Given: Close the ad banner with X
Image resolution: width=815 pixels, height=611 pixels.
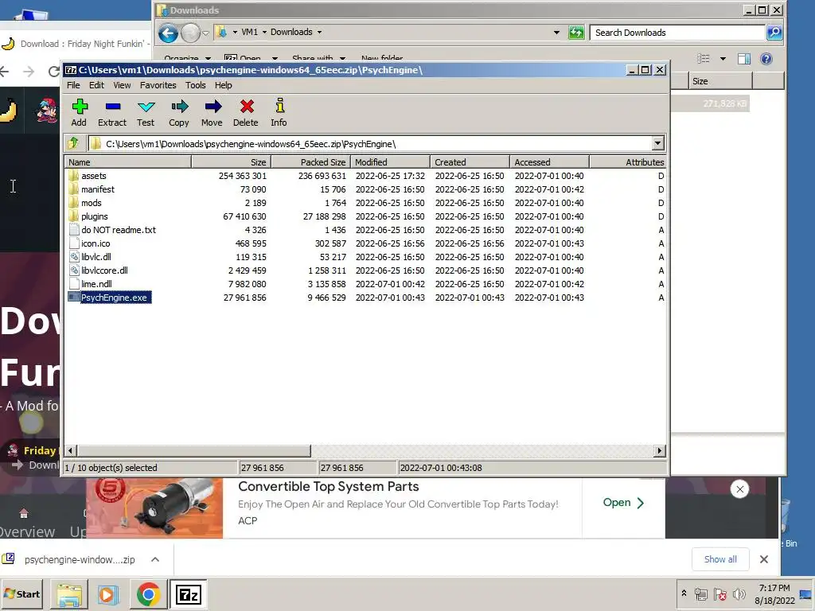Looking at the screenshot, I should (x=739, y=489).
